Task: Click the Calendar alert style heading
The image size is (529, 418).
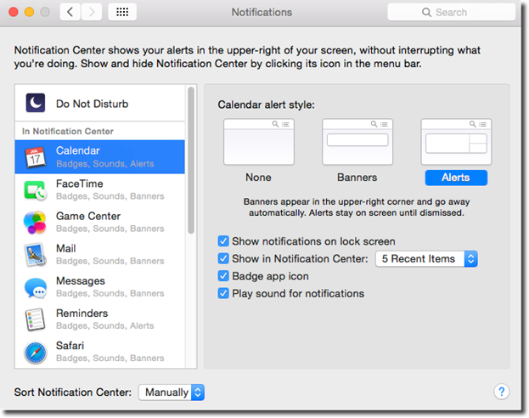Action: point(266,104)
